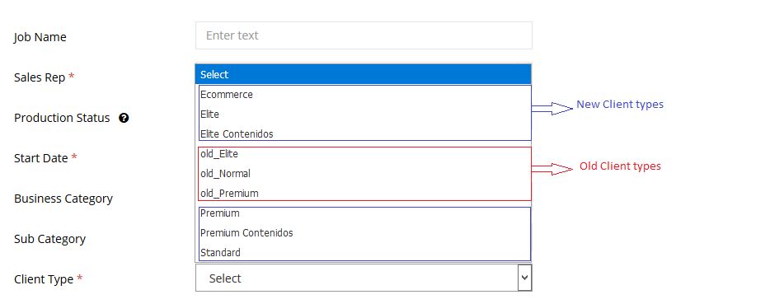
Task: Click the Client Type dropdown arrow
Action: [524, 278]
